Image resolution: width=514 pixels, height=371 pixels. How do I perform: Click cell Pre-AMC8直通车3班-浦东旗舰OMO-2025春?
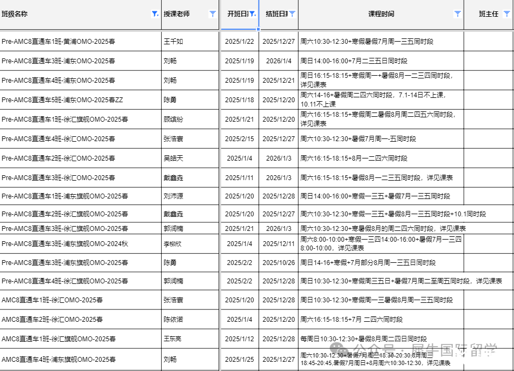[80, 263]
